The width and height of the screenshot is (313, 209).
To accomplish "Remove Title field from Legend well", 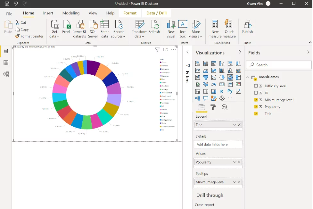I will point(239,125).
